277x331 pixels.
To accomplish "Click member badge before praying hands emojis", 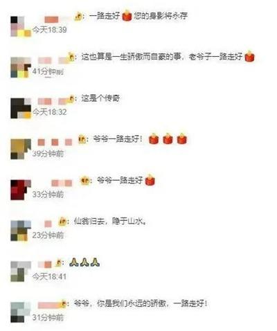I will tap(59, 262).
